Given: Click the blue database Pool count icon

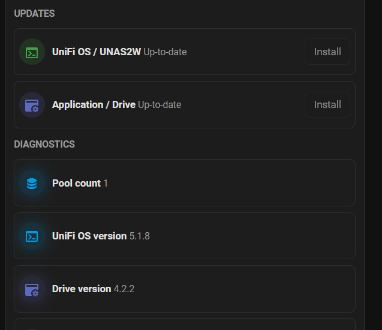Looking at the screenshot, I should 32,183.
